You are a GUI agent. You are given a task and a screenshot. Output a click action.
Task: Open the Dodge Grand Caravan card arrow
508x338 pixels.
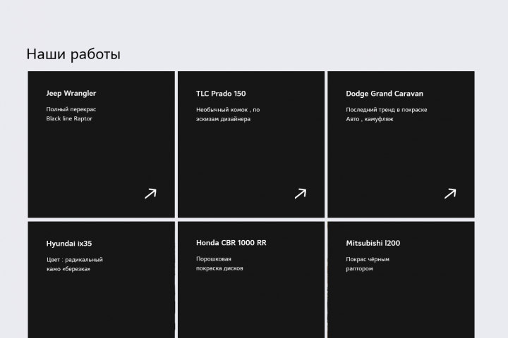(450, 194)
